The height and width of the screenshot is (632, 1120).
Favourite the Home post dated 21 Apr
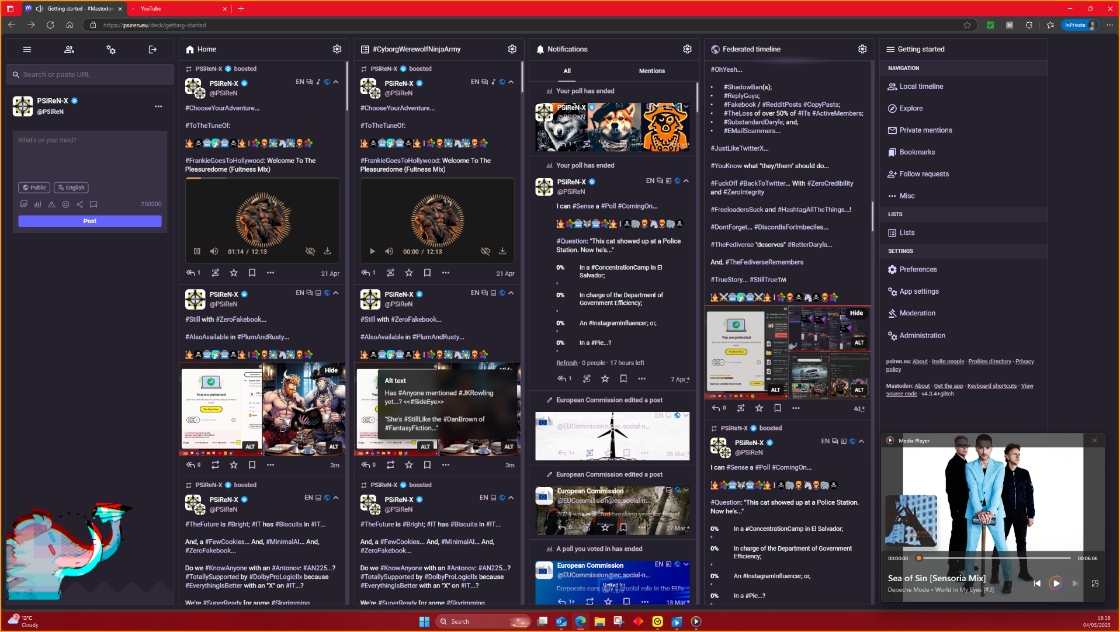[234, 273]
